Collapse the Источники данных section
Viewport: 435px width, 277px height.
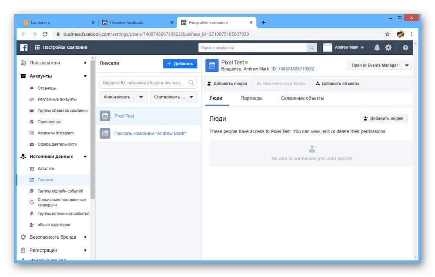click(x=85, y=157)
